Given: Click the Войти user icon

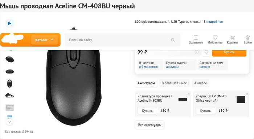Looking at the screenshot, I should pyautogui.click(x=248, y=40).
